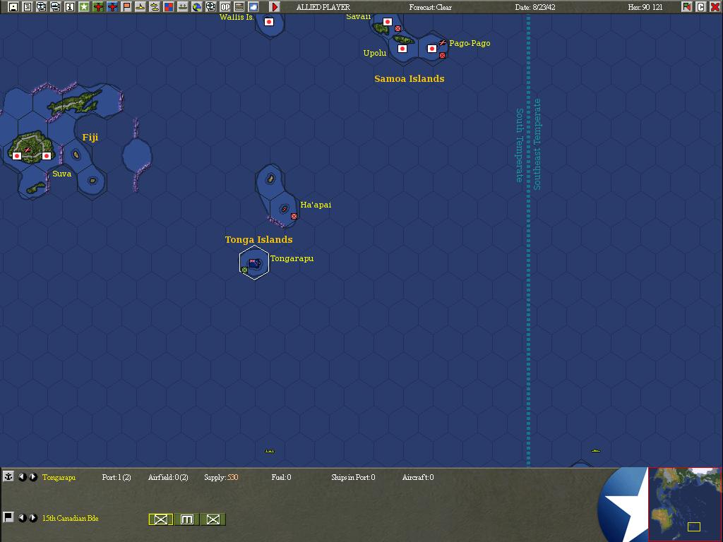The height and width of the screenshot is (542, 723).
Task: Click the yellow ship marker at bottom center of map
Action: coord(270,451)
